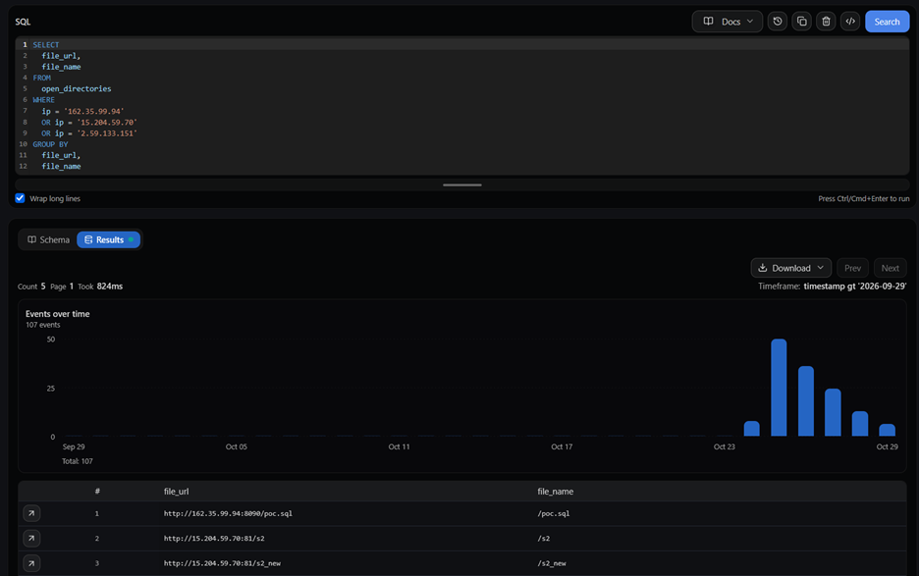This screenshot has height=576, width=919.
Task: Click the file_url column header
Action: point(177,492)
